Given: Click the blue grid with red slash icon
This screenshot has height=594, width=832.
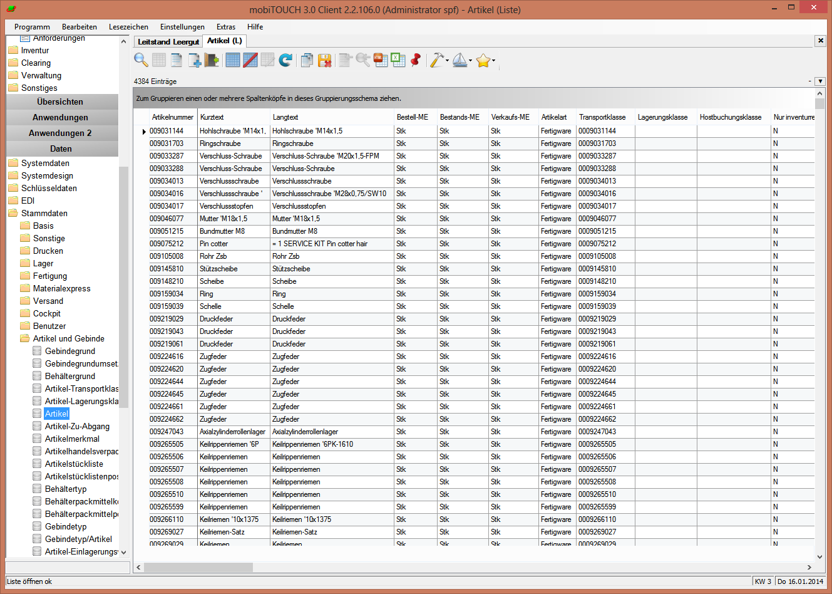Looking at the screenshot, I should (x=250, y=60).
